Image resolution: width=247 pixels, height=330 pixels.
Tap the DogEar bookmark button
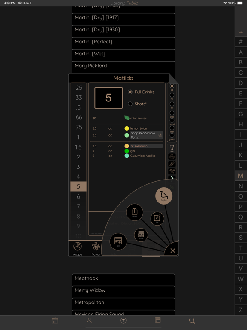[164, 196]
